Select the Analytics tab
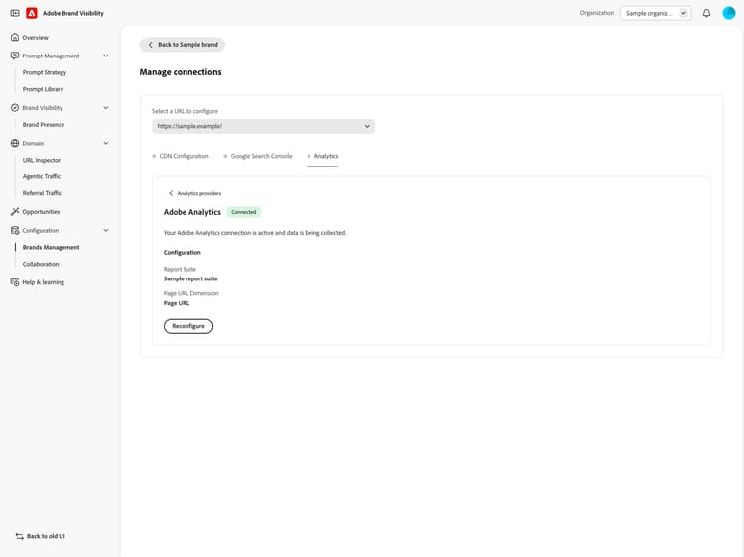 point(322,156)
